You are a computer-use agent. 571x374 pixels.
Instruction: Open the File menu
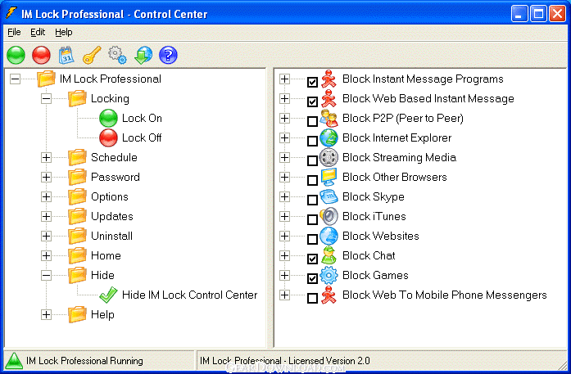pos(14,33)
